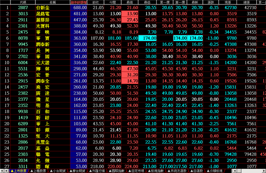The height and width of the screenshot is (173, 266).
Task: Click highlighted high price 13.90
Action: coord(130,14)
